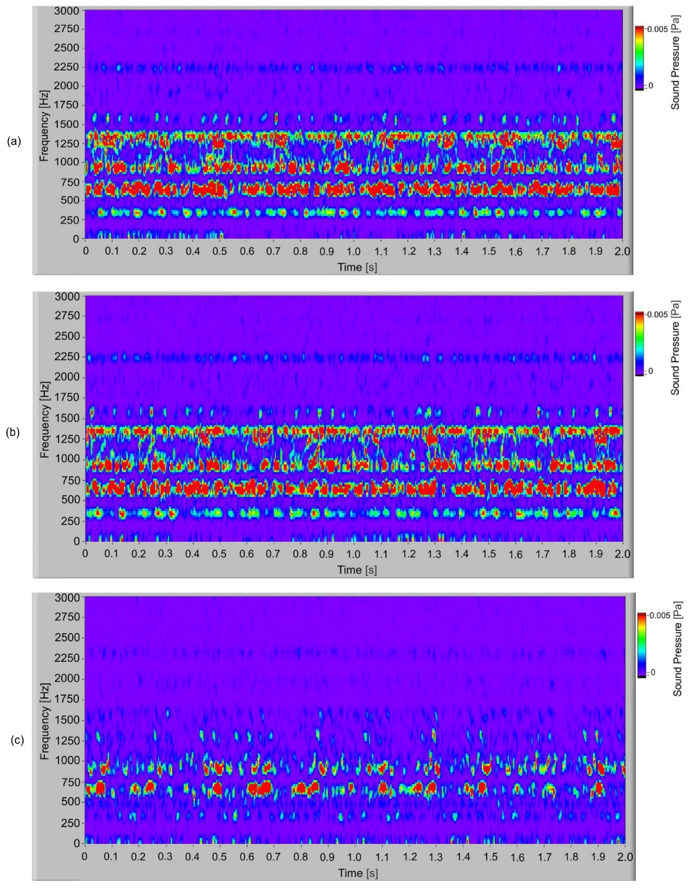Image resolution: width=691 pixels, height=890 pixels.
Task: Click the 'Frequency [Hz]' axis label of plot (b)
Action: [x=44, y=420]
